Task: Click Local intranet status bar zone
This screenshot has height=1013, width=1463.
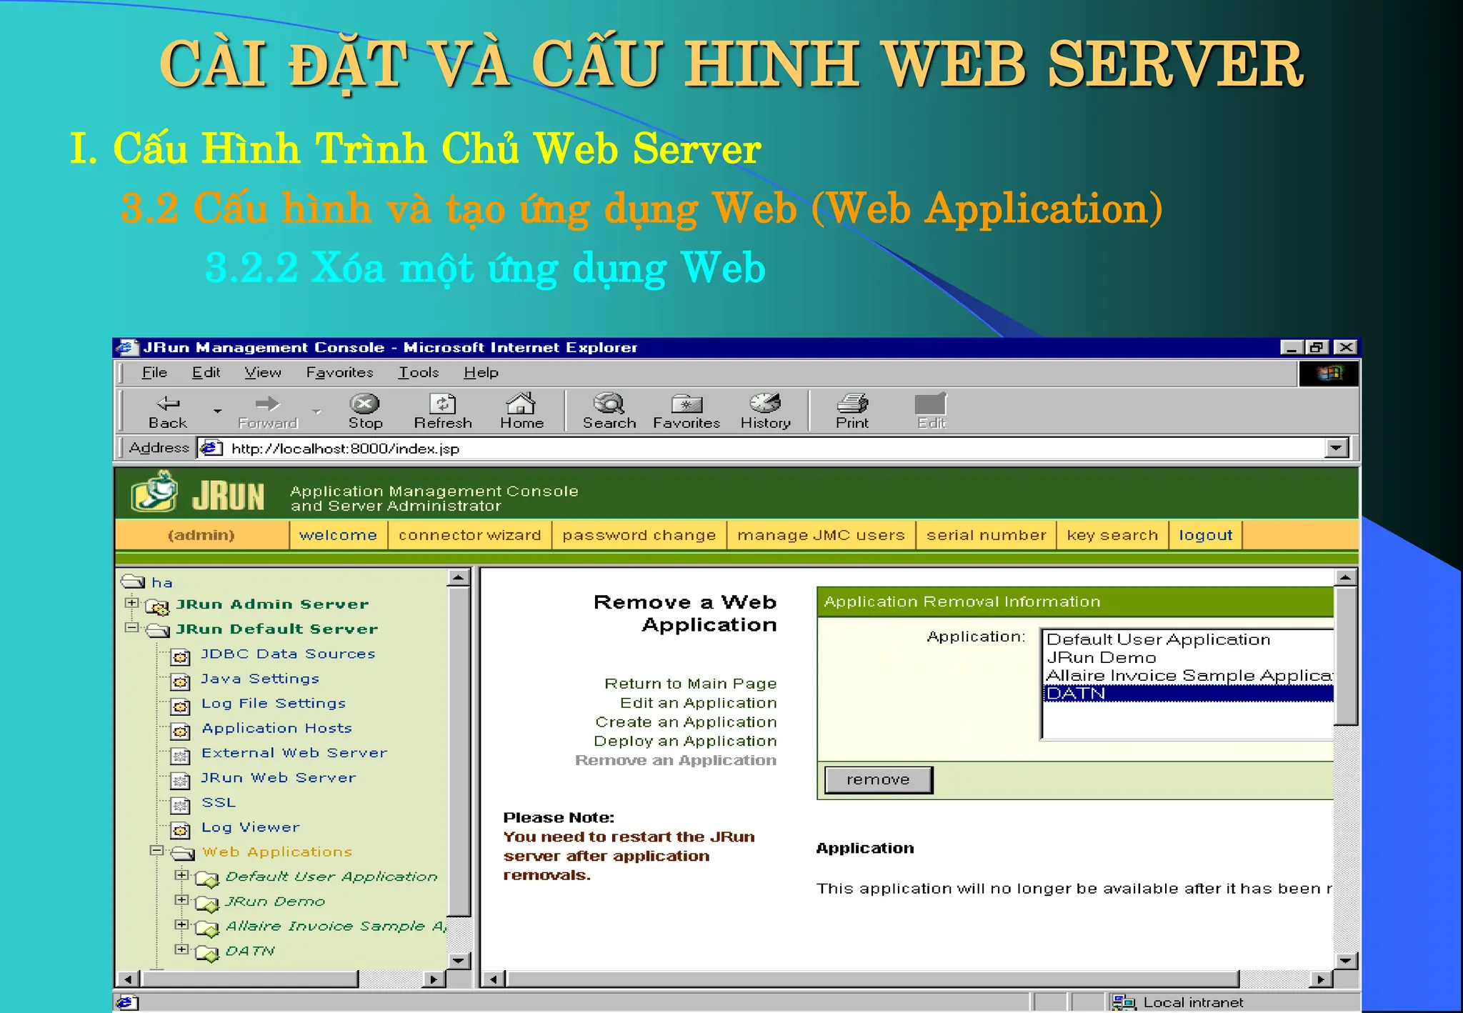Action: click(1233, 1002)
